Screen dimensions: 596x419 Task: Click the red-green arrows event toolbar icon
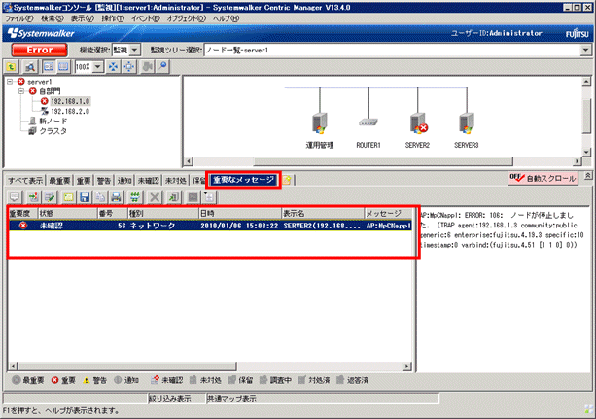[x=33, y=197]
